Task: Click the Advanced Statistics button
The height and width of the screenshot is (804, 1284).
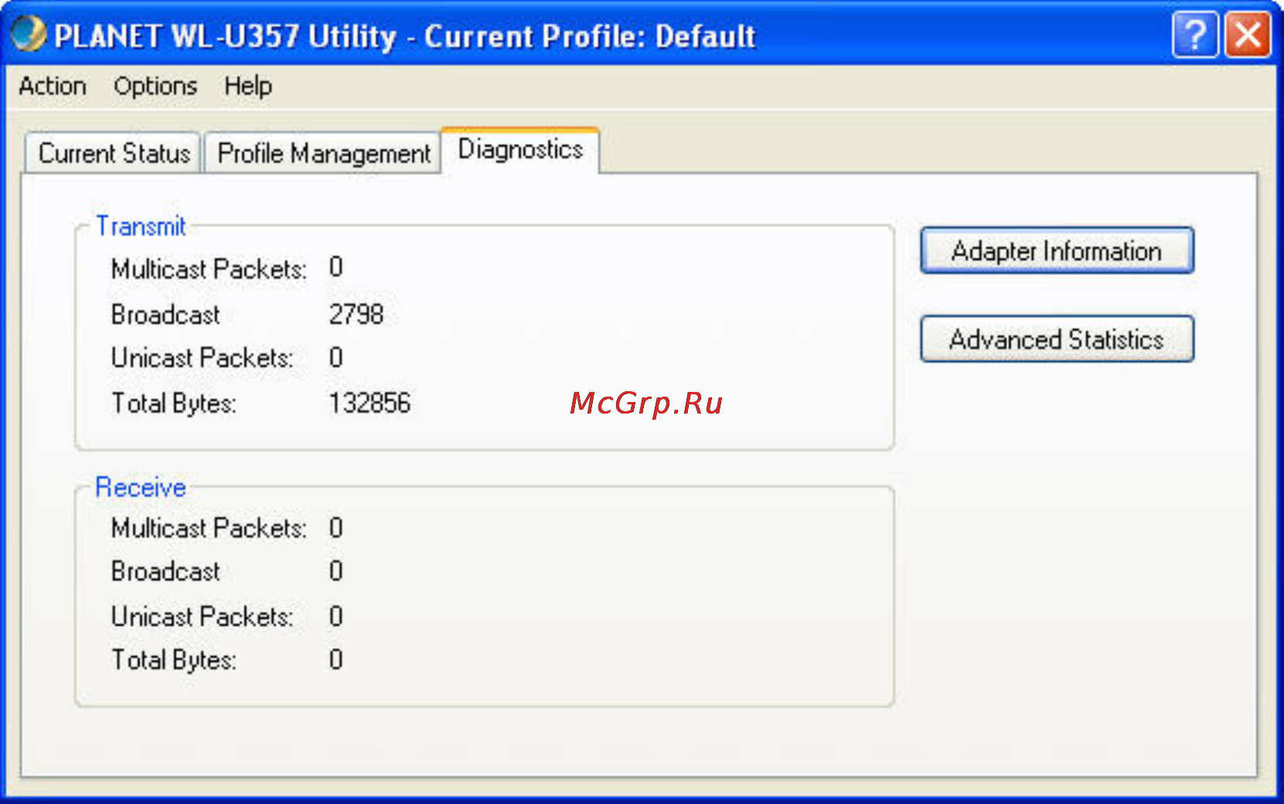Action: click(x=1057, y=339)
